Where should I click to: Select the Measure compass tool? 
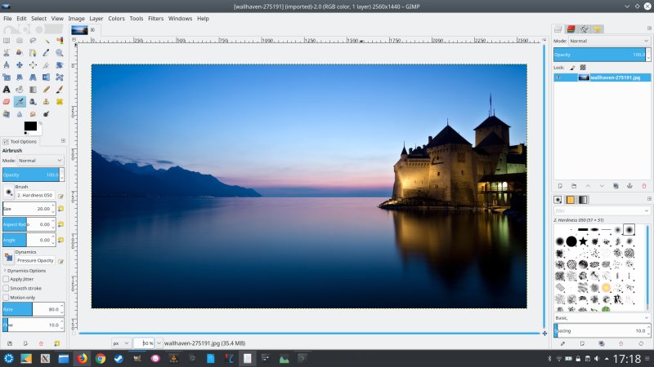[x=7, y=65]
